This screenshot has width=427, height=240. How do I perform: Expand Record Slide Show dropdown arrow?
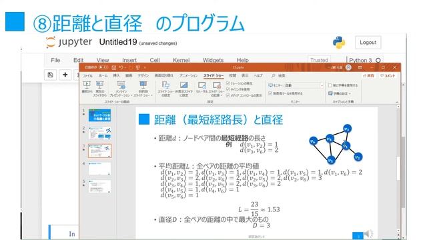coord(221,95)
